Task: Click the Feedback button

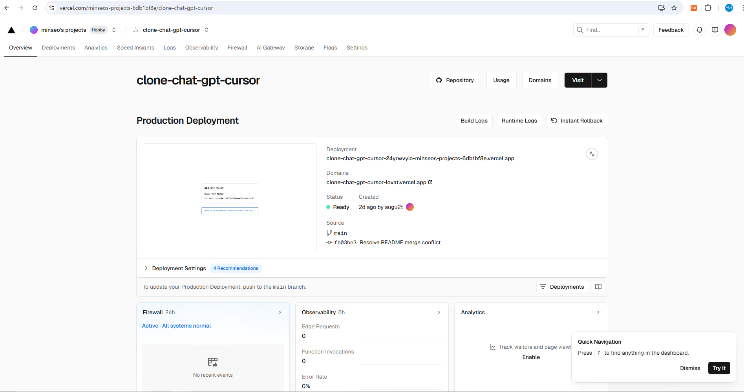Action: tap(671, 30)
